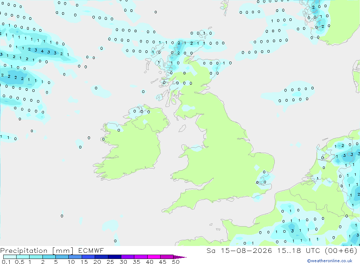Select the 40–45 magenta legend swatch

click(154, 257)
